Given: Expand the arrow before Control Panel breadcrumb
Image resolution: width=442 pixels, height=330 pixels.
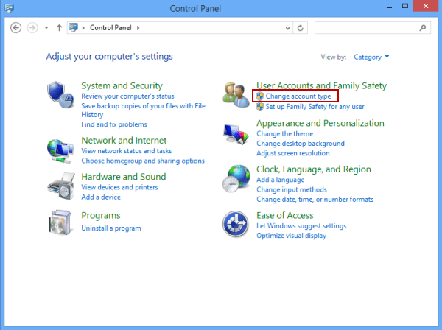Looking at the screenshot, I should [83, 27].
